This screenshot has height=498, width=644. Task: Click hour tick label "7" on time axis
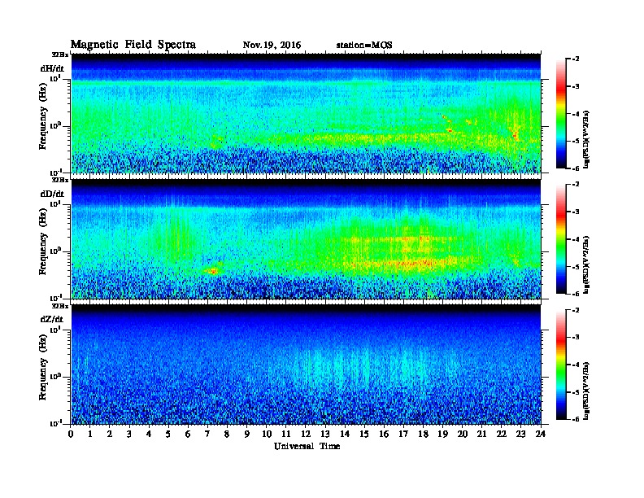tap(207, 434)
